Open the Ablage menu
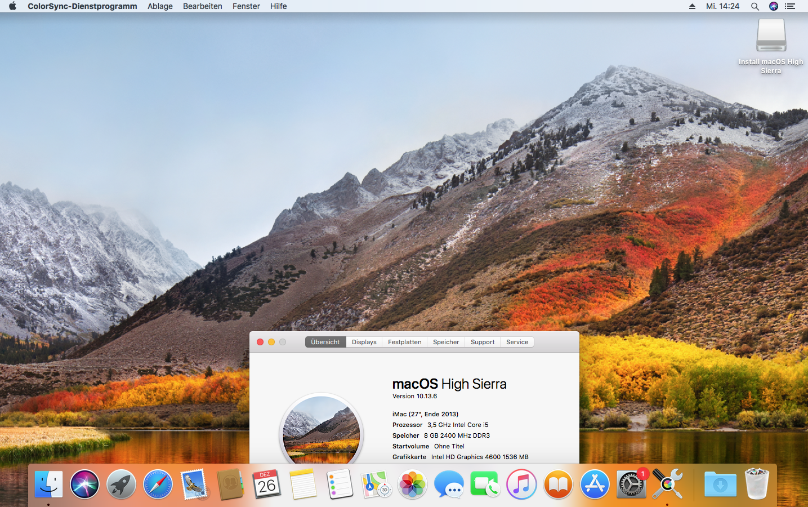The width and height of the screenshot is (808, 507). point(160,6)
